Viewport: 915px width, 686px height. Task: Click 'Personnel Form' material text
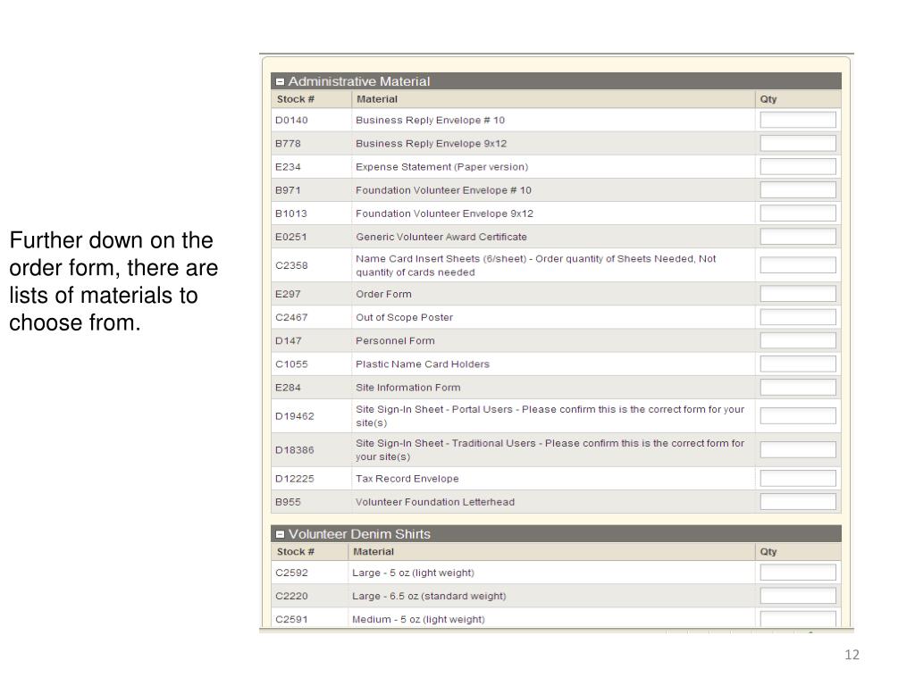(x=395, y=340)
